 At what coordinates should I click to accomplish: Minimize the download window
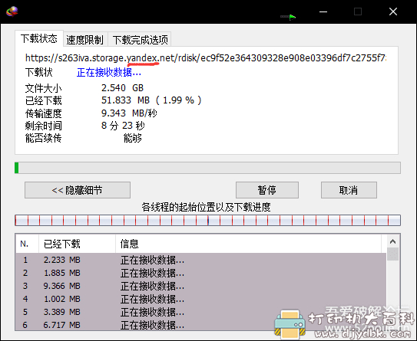click(x=323, y=11)
